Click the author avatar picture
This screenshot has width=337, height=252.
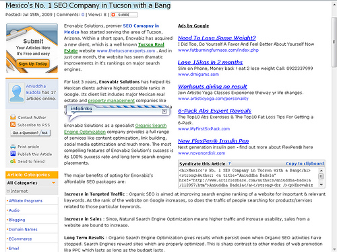point(16,93)
